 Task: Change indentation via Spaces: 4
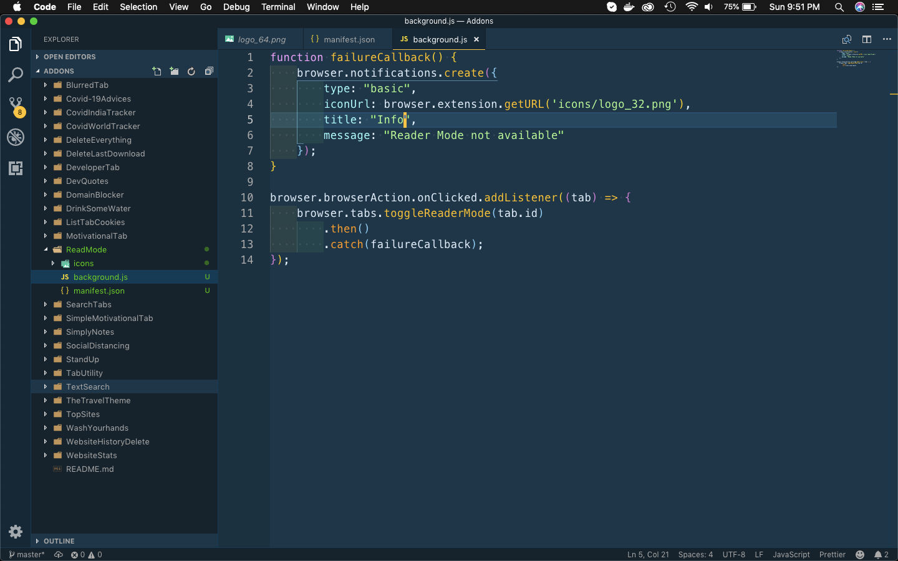coord(695,555)
